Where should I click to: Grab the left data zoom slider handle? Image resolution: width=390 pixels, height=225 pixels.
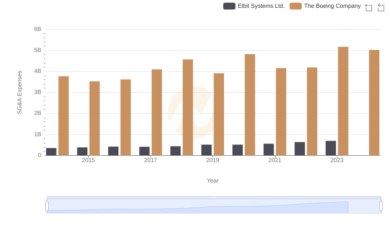pos(47,206)
